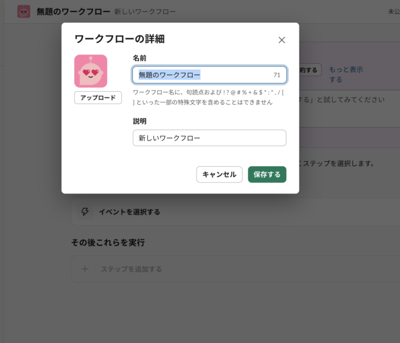Click the green 保存する button
The image size is (400, 343).
tap(267, 175)
